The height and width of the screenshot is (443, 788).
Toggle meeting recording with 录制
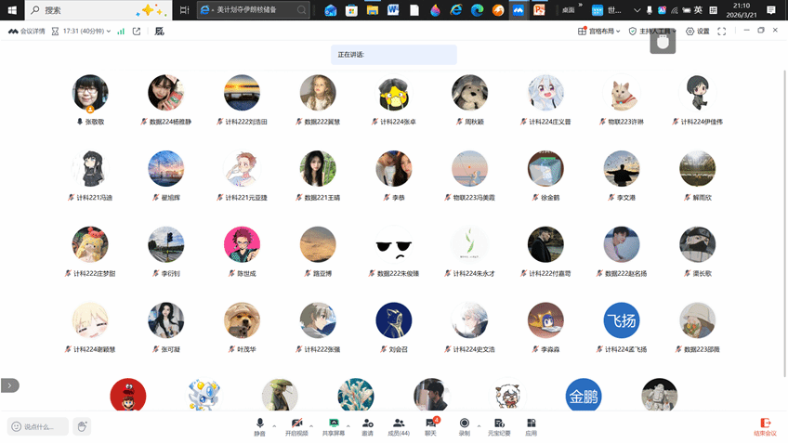(465, 425)
